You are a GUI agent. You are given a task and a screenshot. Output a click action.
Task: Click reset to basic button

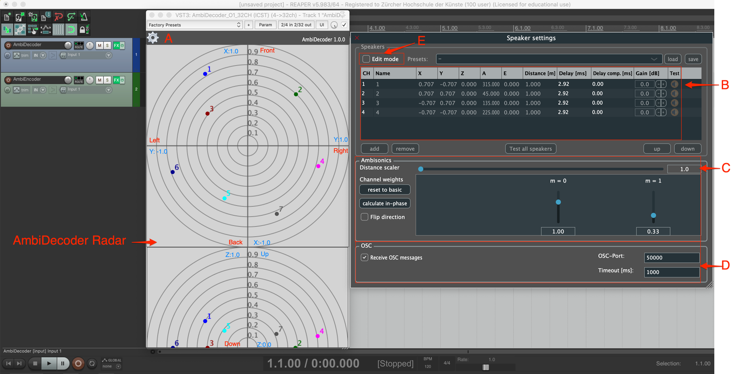click(x=385, y=190)
